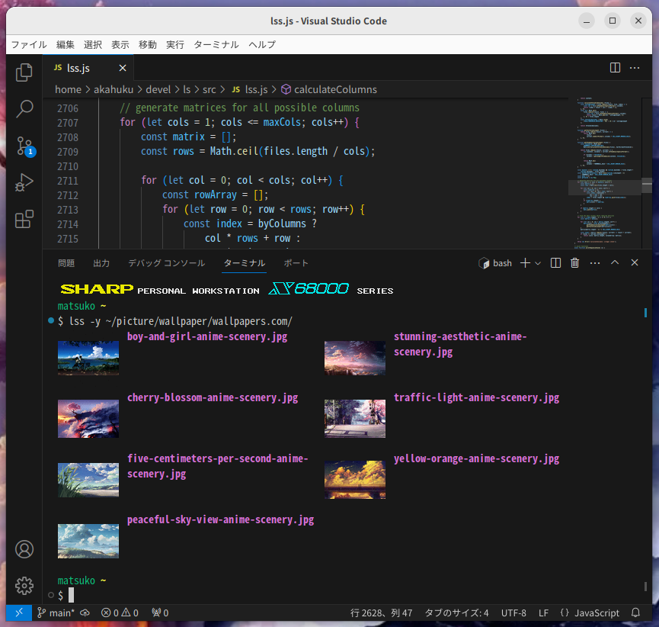
Task: Open the ターミナル menu
Action: click(216, 44)
